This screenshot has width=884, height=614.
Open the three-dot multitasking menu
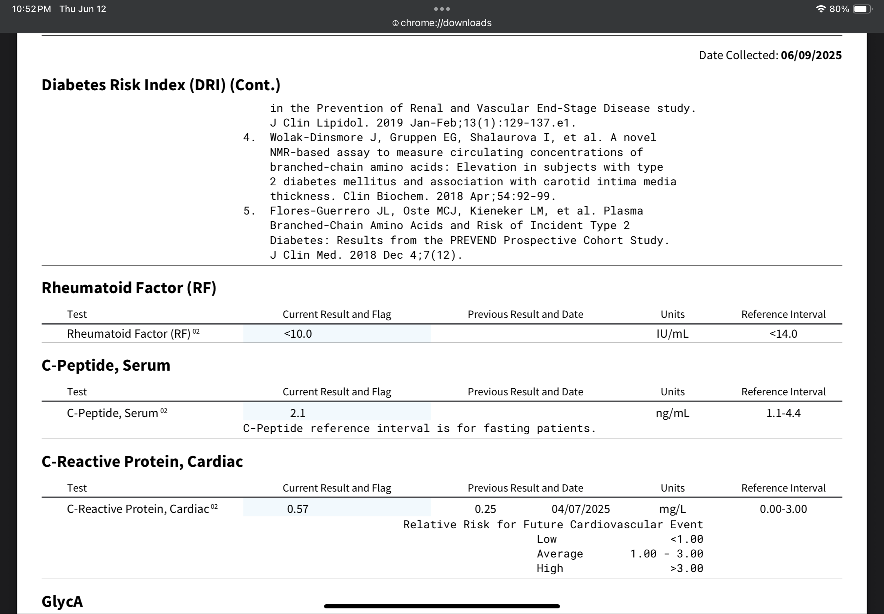pos(442,9)
